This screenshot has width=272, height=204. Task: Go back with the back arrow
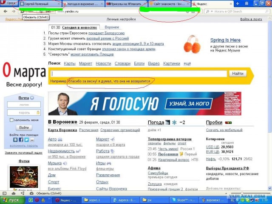[x=6, y=11]
